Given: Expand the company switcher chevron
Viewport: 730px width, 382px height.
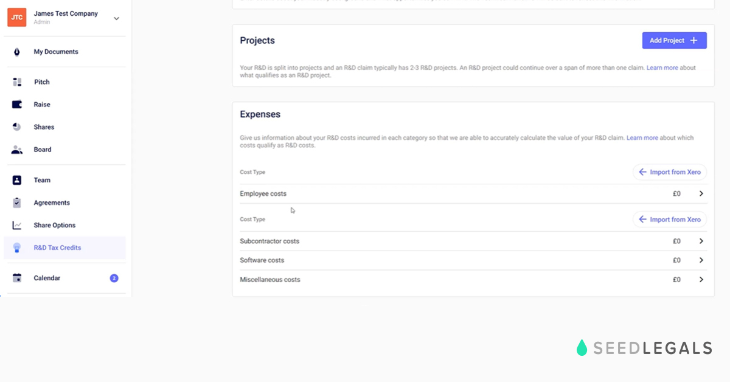Looking at the screenshot, I should coord(116,18).
